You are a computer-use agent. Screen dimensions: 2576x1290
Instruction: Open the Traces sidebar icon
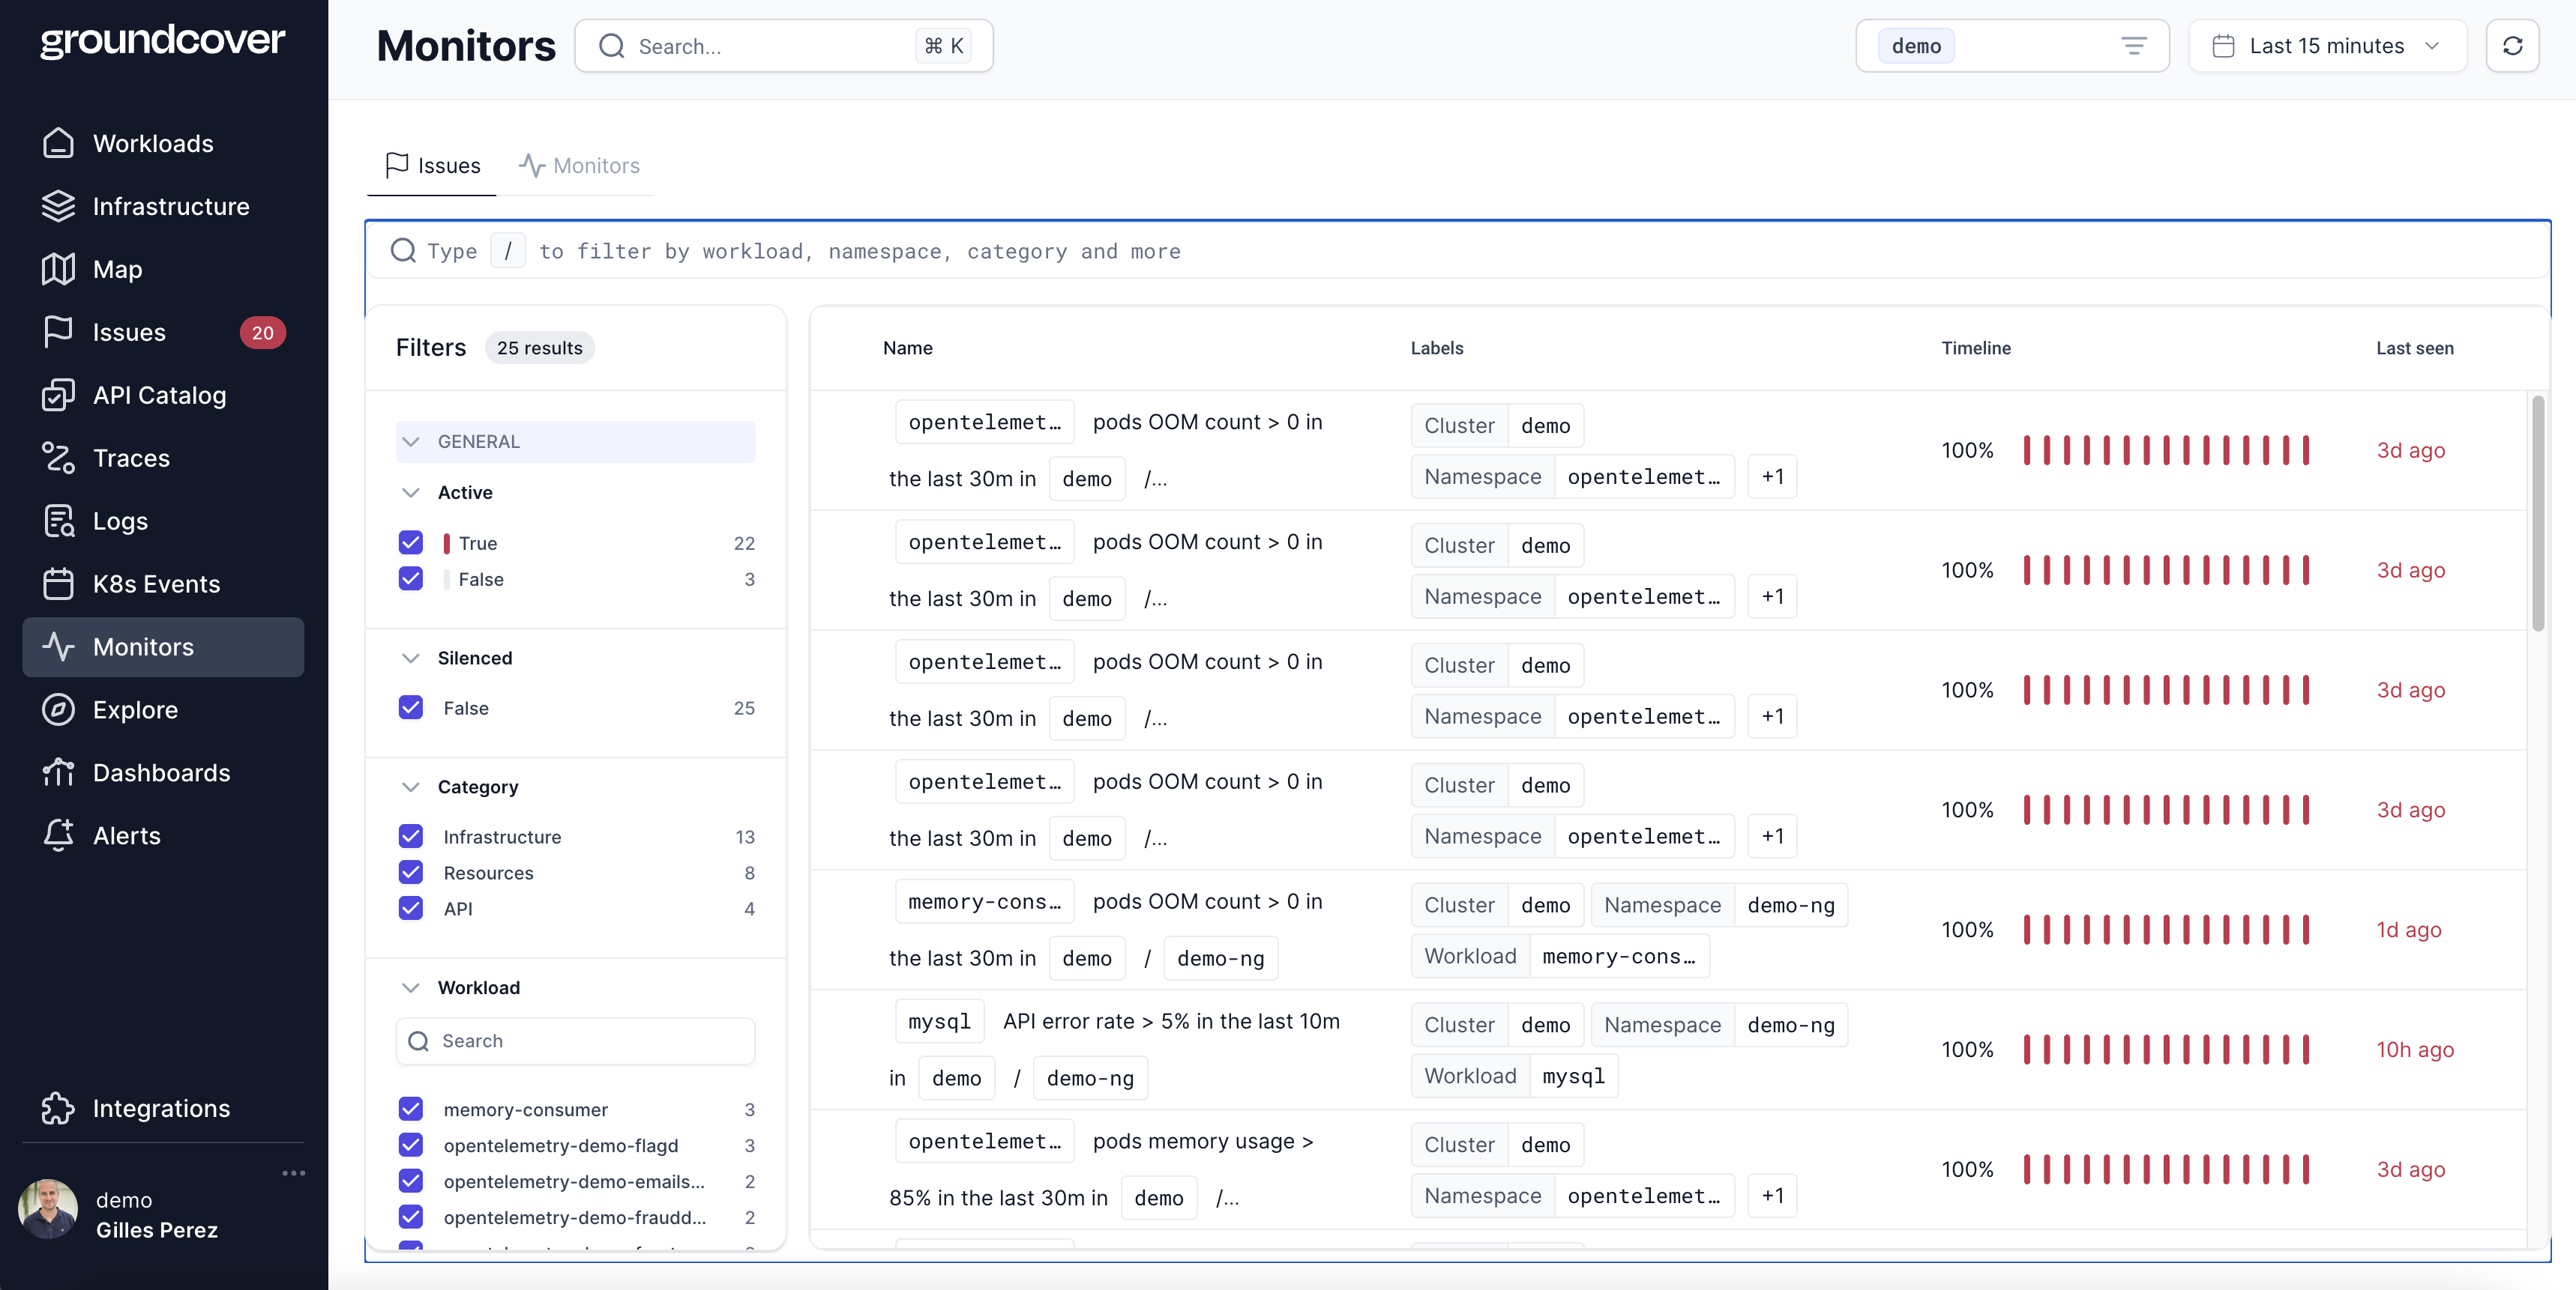(58, 458)
